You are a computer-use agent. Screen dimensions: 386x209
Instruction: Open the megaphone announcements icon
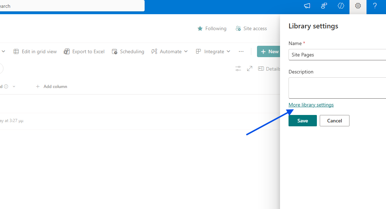pyautogui.click(x=307, y=6)
